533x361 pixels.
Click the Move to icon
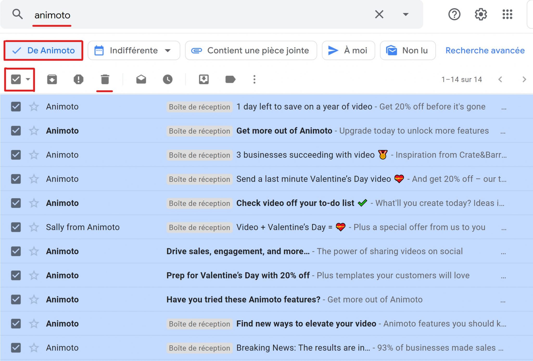(x=204, y=79)
